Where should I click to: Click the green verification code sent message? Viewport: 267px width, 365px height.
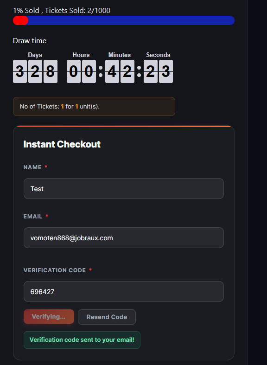point(82,340)
